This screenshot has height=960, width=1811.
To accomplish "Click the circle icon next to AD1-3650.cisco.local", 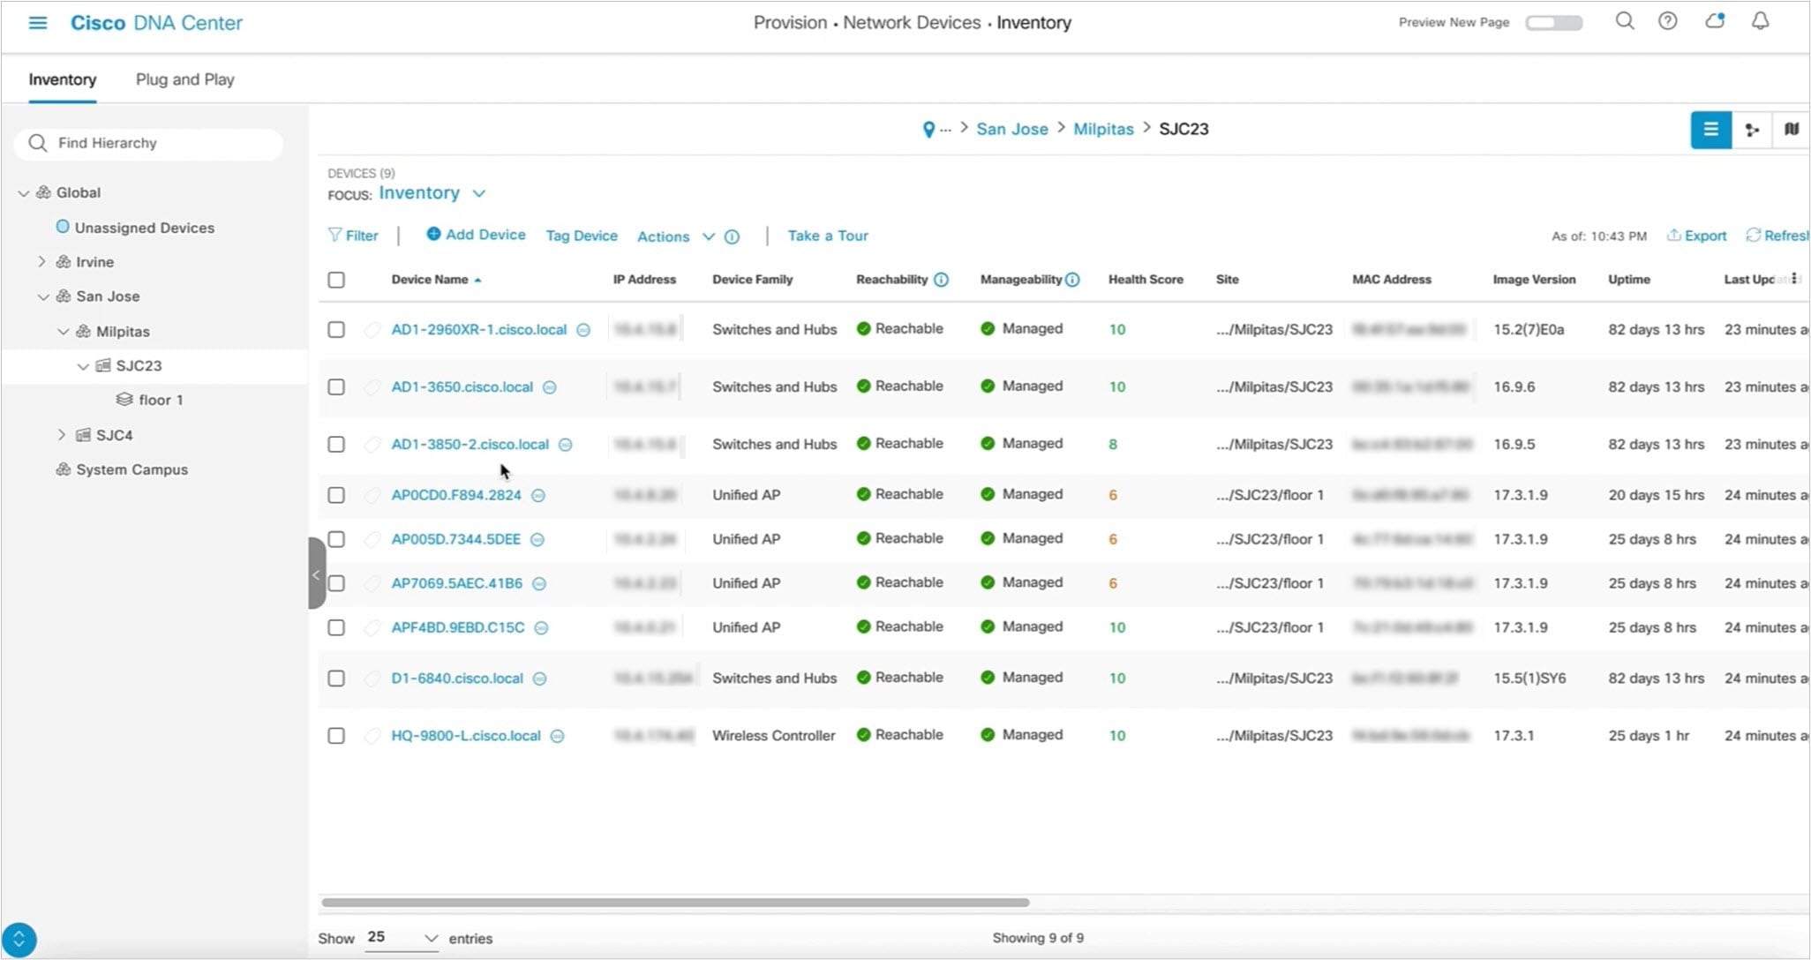I will 550,387.
